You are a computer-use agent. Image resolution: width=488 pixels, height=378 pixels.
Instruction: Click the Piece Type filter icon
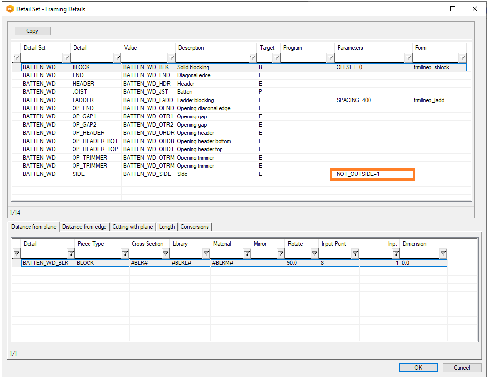tap(125, 254)
